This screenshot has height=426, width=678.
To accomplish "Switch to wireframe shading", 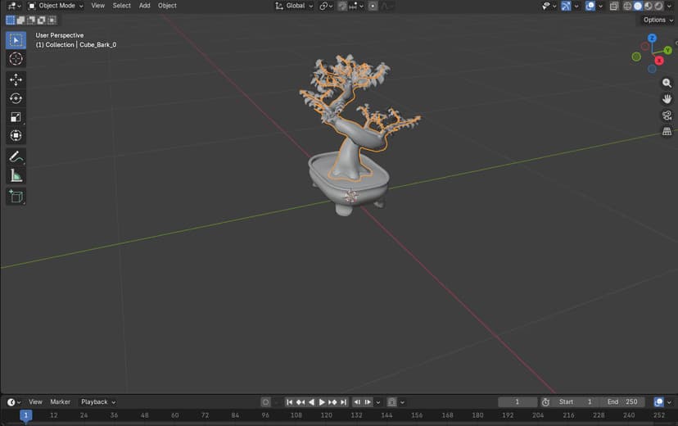I will (x=627, y=6).
